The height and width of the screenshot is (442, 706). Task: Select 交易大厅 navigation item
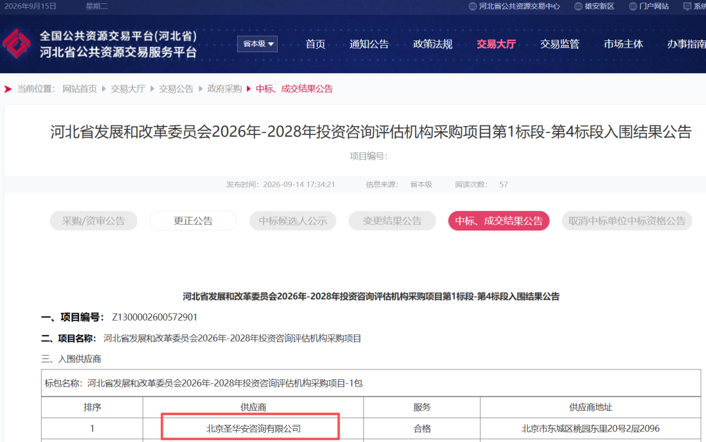(x=496, y=44)
